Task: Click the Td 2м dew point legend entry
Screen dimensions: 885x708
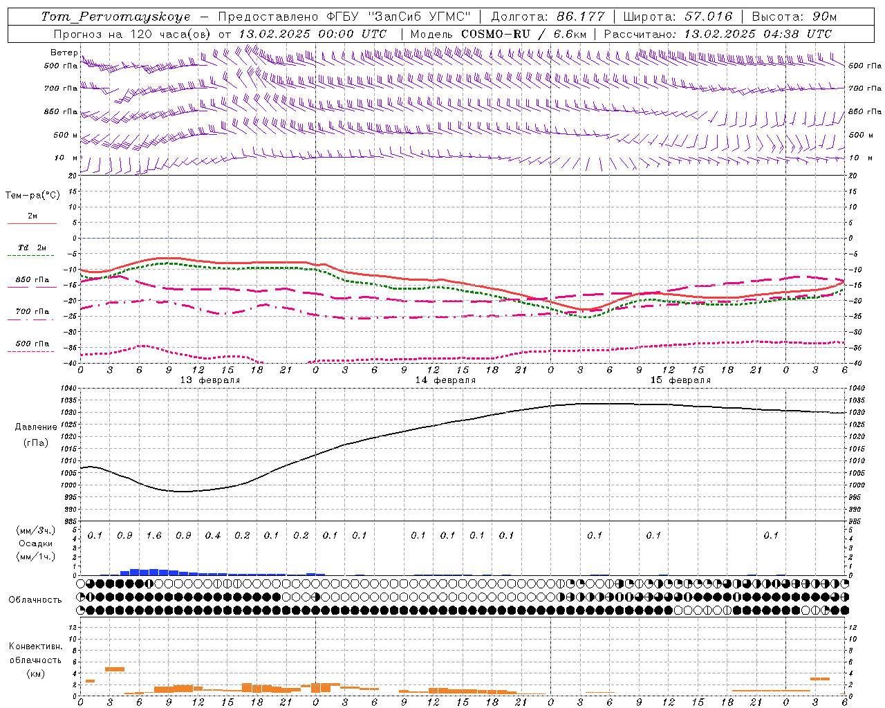Action: [x=32, y=248]
